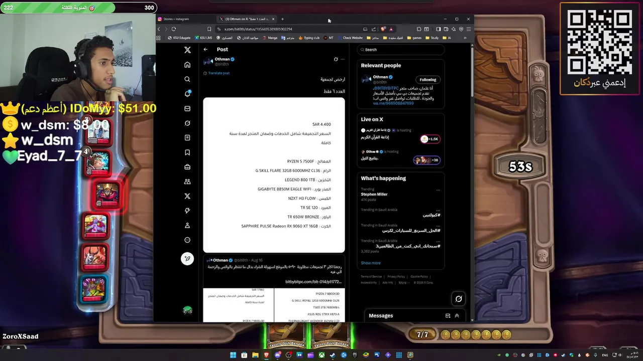Open the browser extensions puzzle icon
The width and height of the screenshot is (643, 361).
(x=419, y=29)
